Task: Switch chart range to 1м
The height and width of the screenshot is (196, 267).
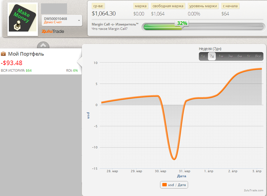Action: point(221,56)
